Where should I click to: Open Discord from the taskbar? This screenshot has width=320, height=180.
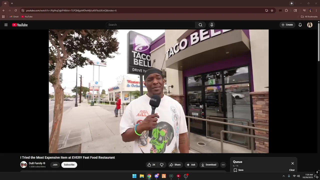pos(156,176)
